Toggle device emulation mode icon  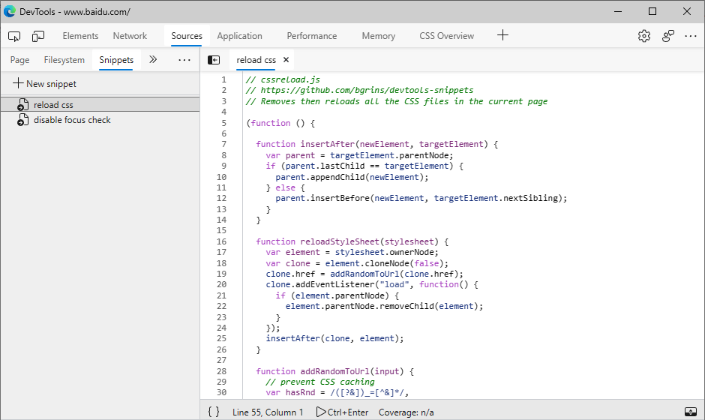click(38, 36)
